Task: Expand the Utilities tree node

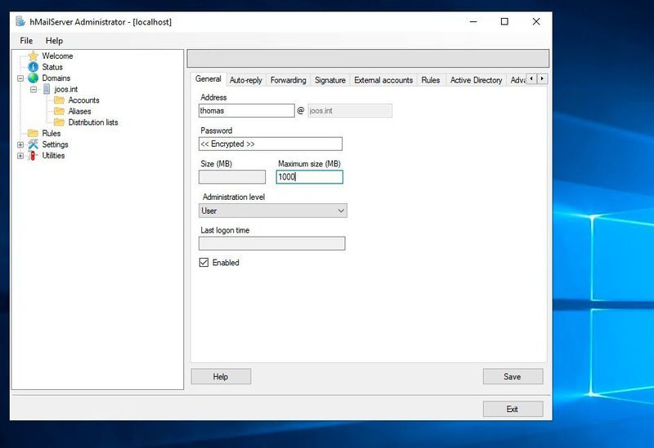Action: click(x=20, y=155)
